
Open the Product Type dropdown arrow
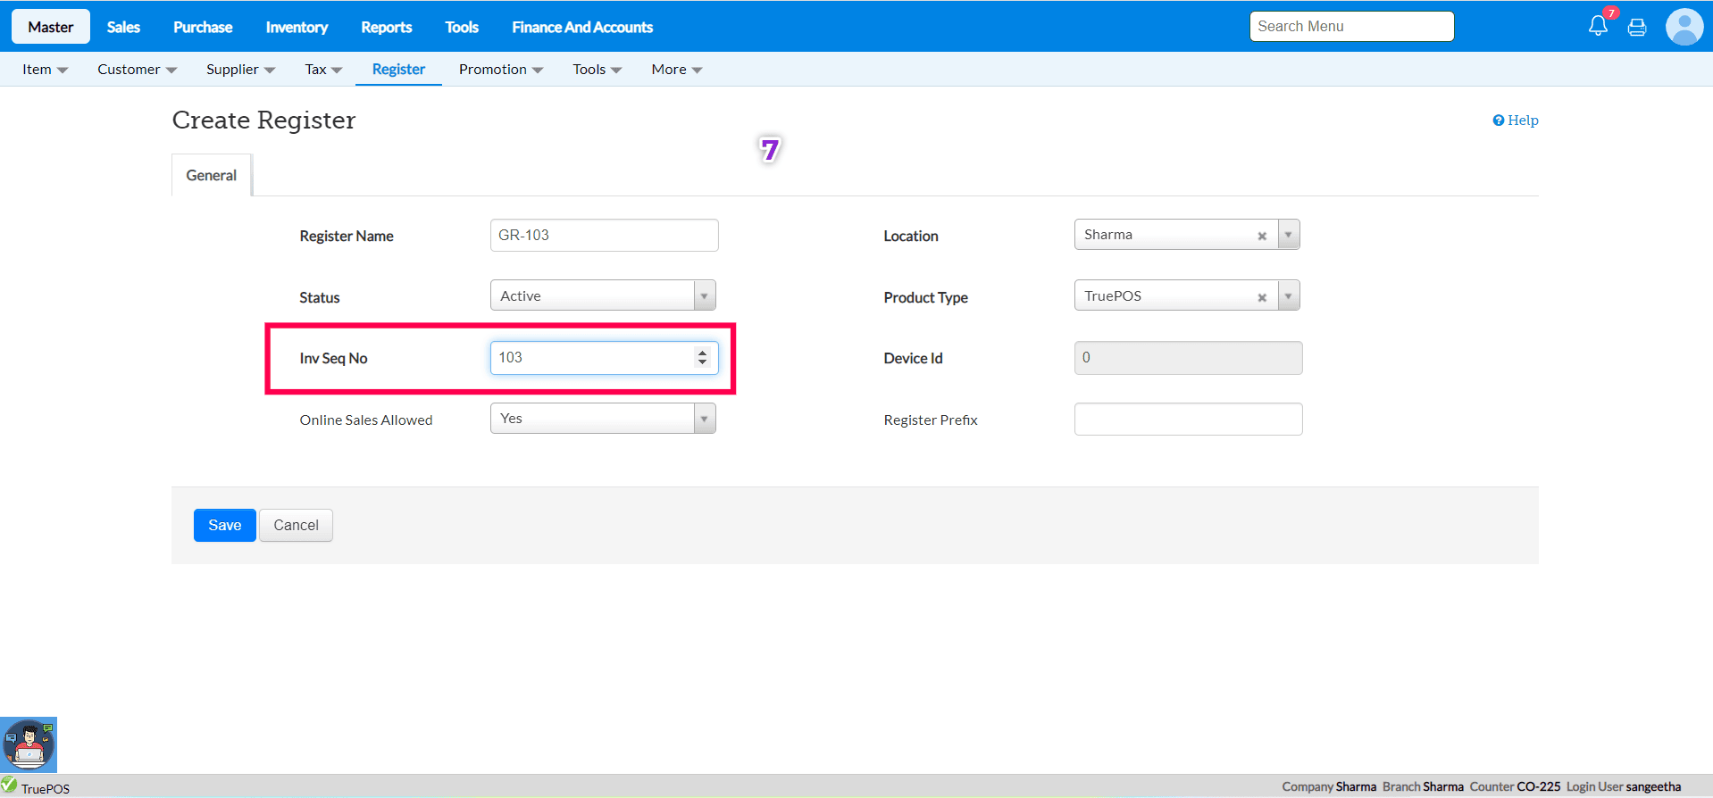point(1288,296)
